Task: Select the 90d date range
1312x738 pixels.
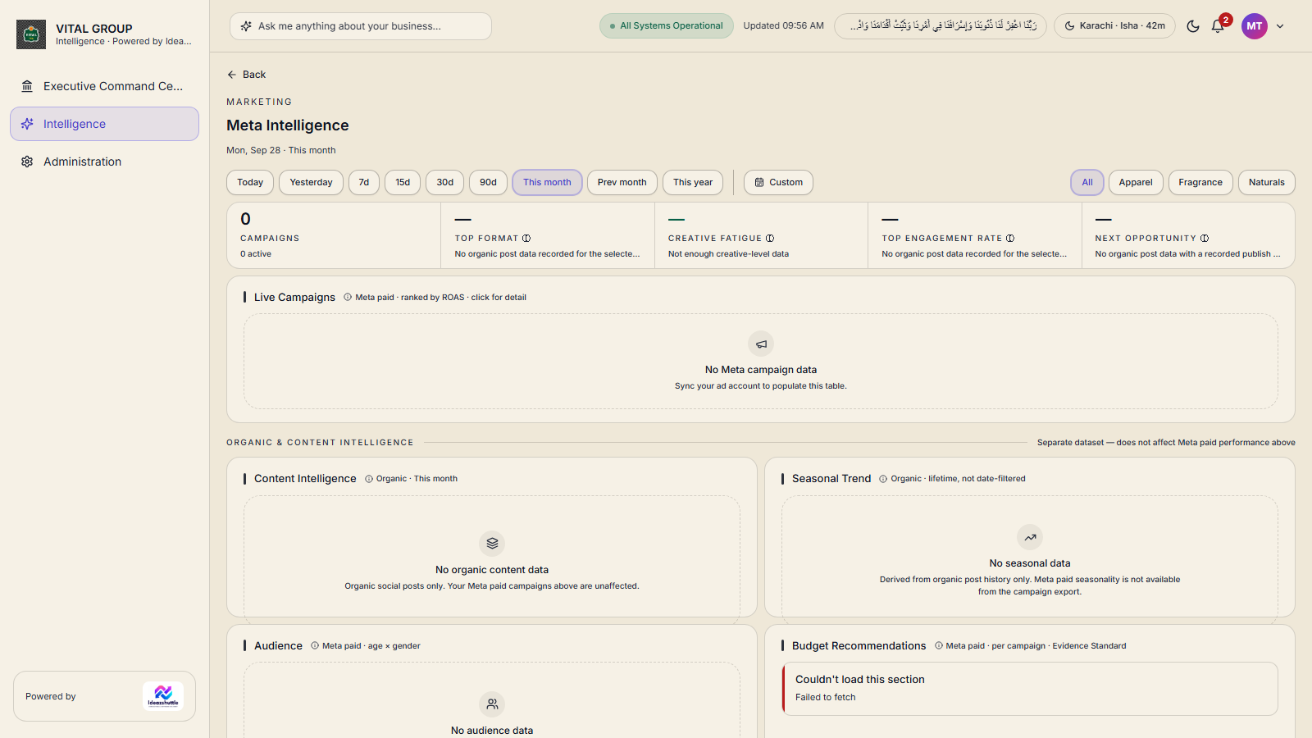Action: (x=488, y=182)
